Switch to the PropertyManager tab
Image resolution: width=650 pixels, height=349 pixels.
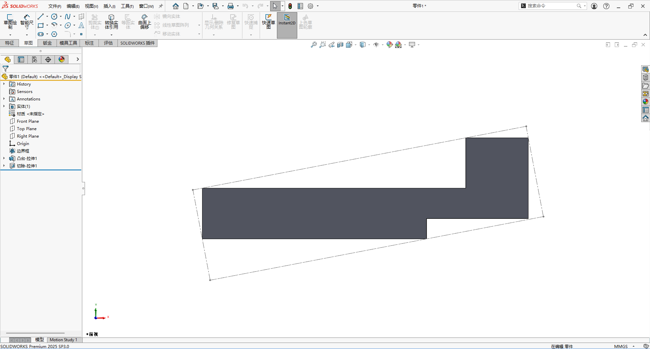pos(21,60)
